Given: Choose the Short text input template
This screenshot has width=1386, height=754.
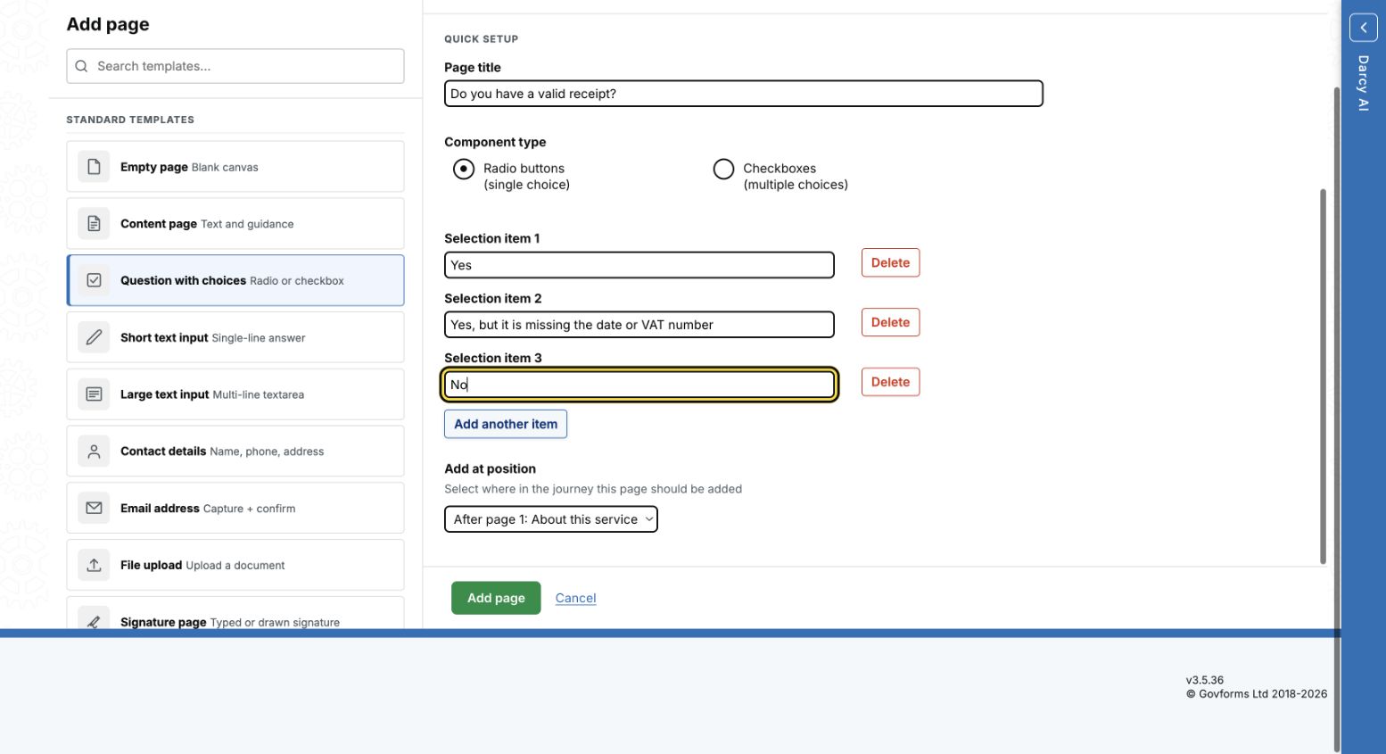Looking at the screenshot, I should pos(235,337).
